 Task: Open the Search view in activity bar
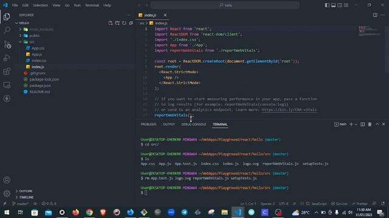pyautogui.click(x=7, y=30)
